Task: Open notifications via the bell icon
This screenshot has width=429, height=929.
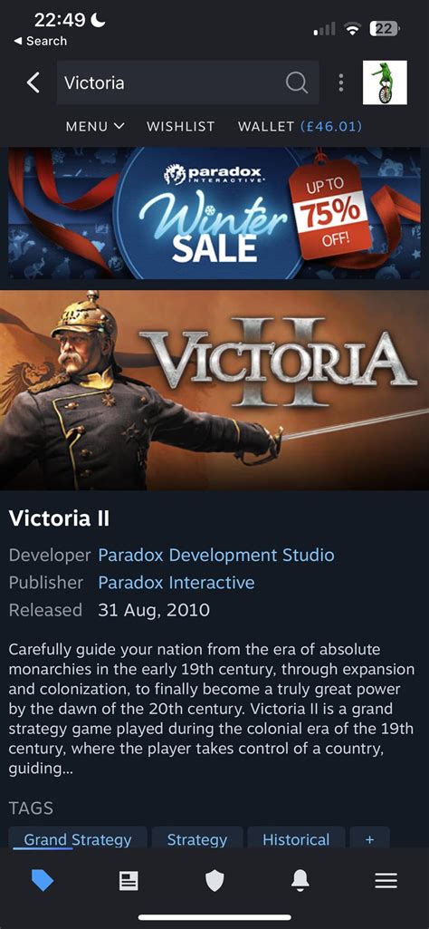Action: click(x=300, y=881)
